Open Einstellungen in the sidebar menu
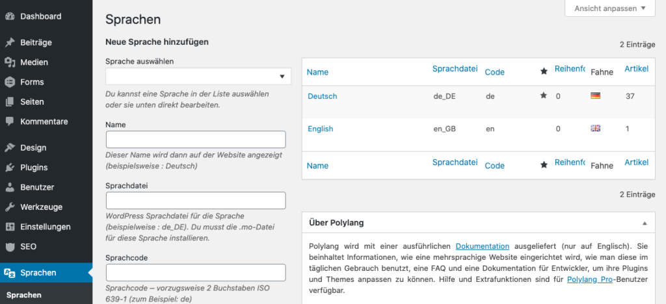666x304 pixels. 45,227
